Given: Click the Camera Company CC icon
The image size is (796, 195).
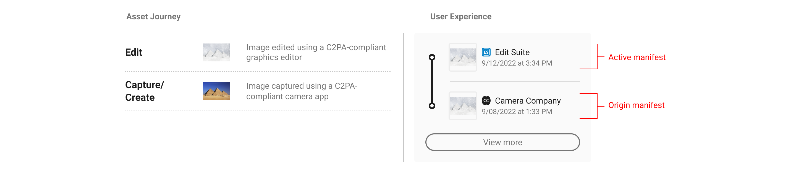Looking at the screenshot, I should 486,101.
